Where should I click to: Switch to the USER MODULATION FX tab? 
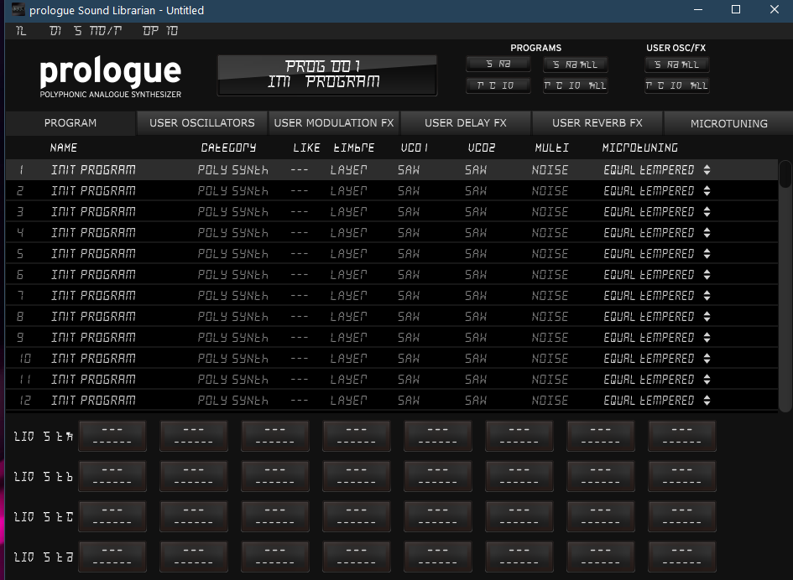tap(334, 123)
